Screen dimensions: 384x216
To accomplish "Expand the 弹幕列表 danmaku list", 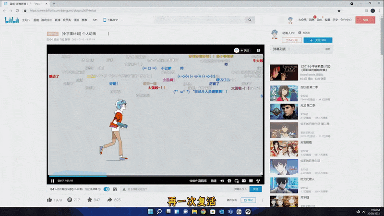I will click(x=328, y=49).
